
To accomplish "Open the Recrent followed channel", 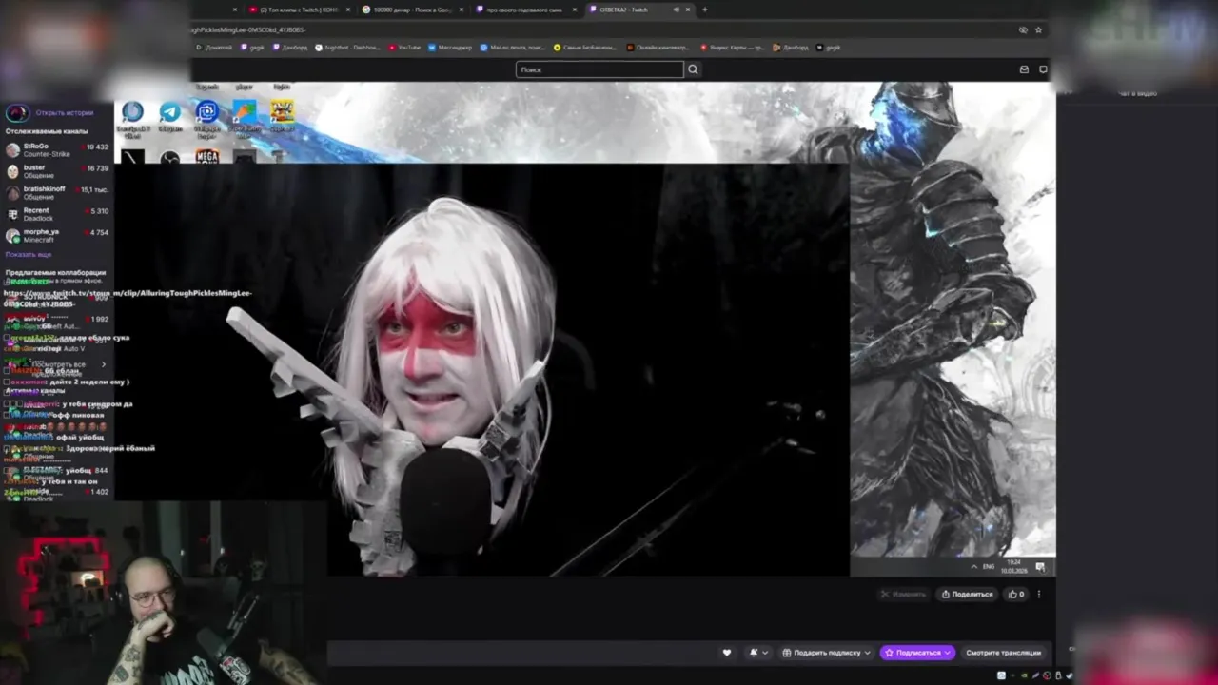I will 57,214.
